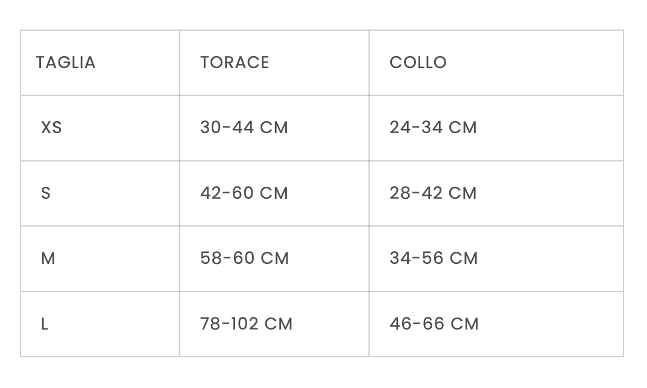Image resolution: width=647 pixels, height=388 pixels.
Task: Select the L size cell
Action: click(45, 324)
